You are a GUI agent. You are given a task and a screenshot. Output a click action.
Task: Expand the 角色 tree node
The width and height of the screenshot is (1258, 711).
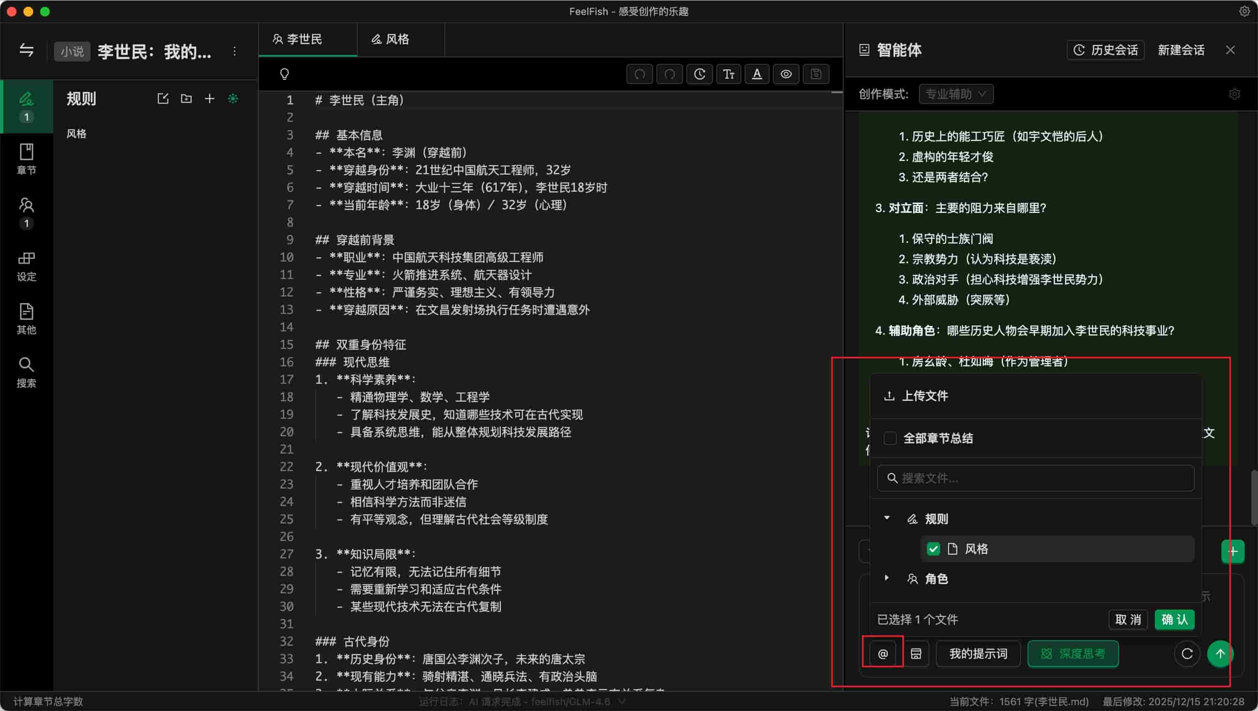887,578
